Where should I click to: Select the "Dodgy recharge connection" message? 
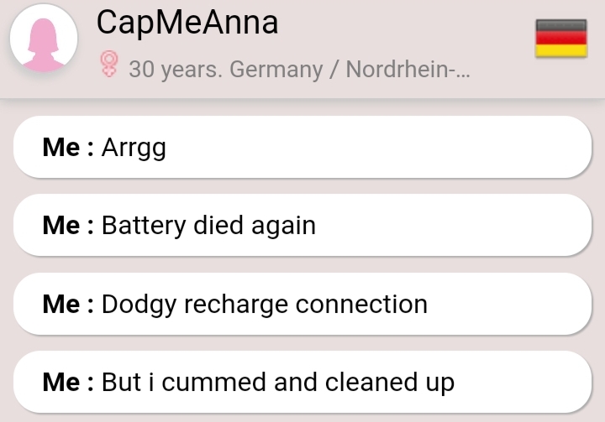[302, 303]
